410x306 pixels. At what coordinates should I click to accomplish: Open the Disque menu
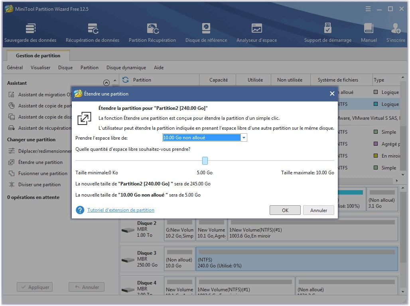[x=65, y=68]
